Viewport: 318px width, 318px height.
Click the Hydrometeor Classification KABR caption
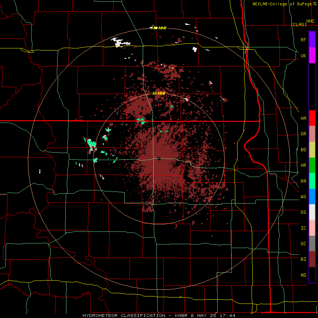point(159,316)
